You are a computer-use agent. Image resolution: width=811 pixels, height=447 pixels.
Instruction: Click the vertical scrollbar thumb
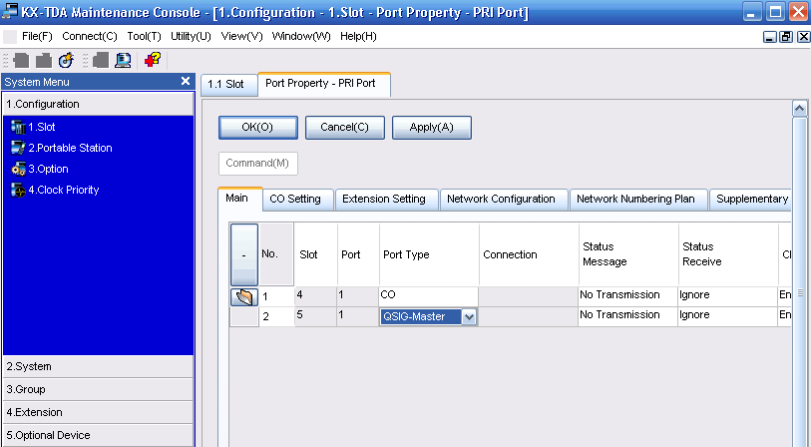[800, 291]
